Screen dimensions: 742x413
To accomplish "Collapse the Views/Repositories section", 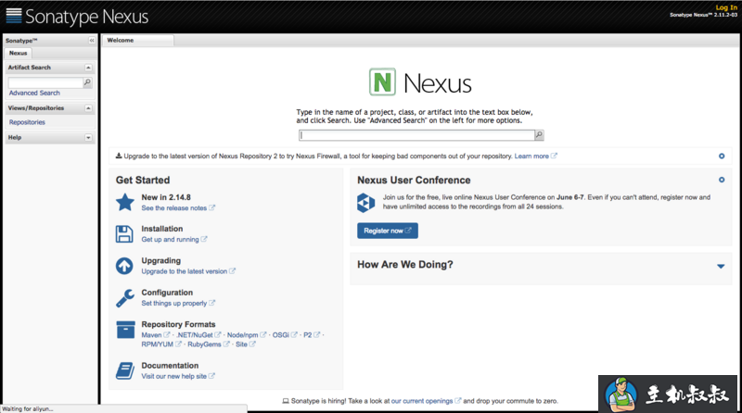I will pos(88,108).
